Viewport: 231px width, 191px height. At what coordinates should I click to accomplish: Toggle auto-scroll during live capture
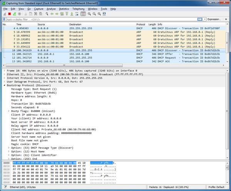point(77,13)
